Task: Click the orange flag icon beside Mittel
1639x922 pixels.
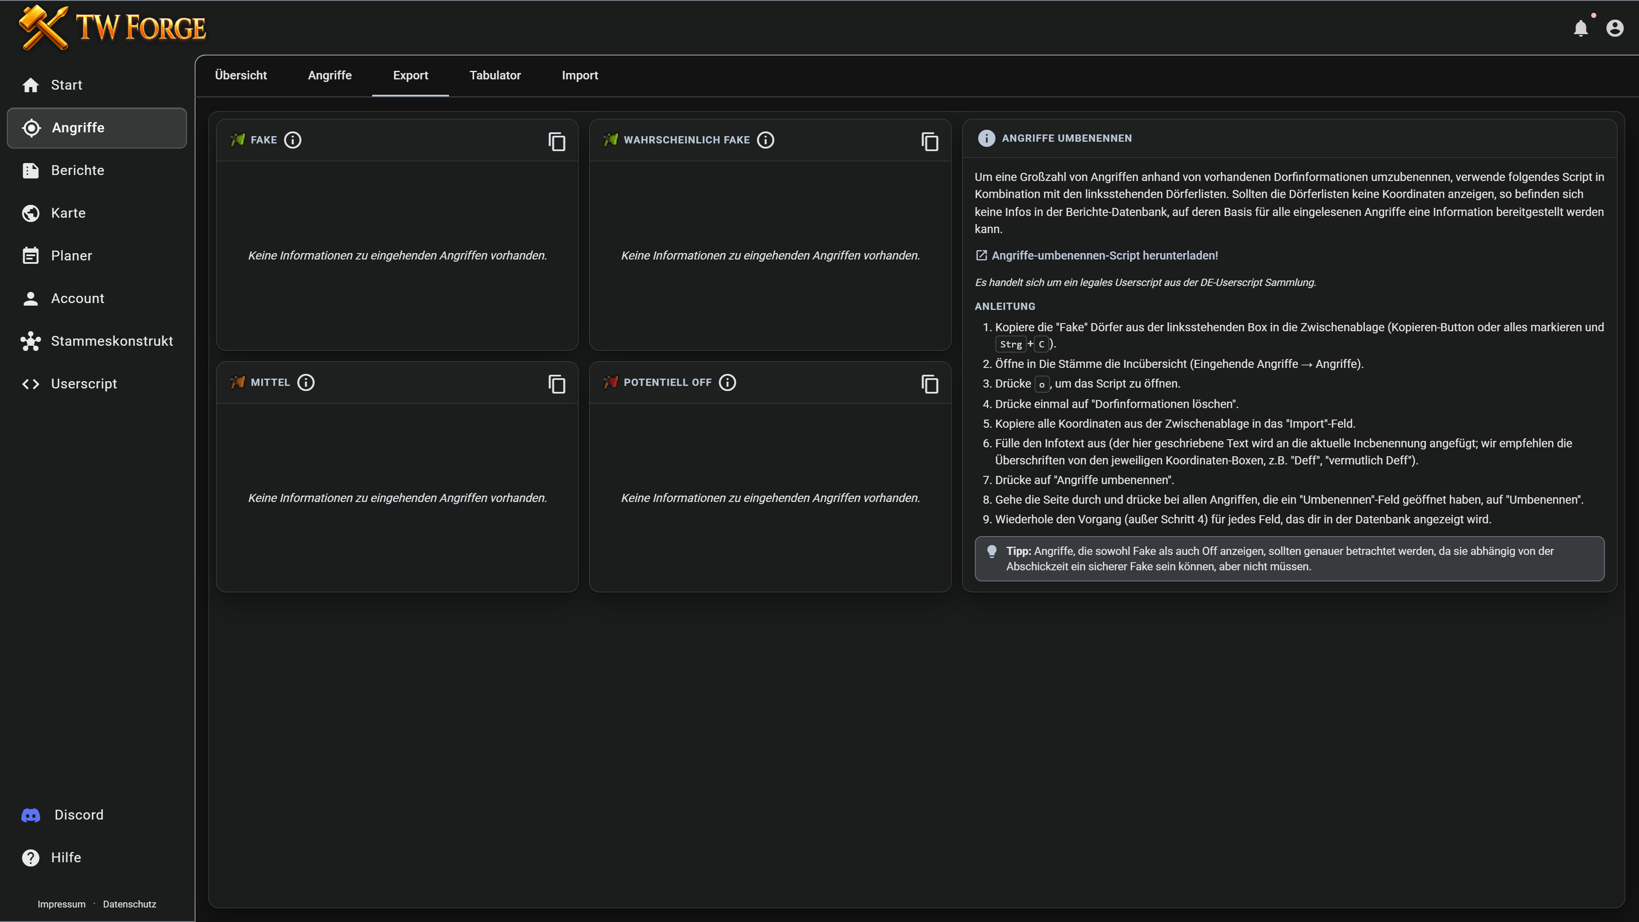Action: pyautogui.click(x=237, y=382)
